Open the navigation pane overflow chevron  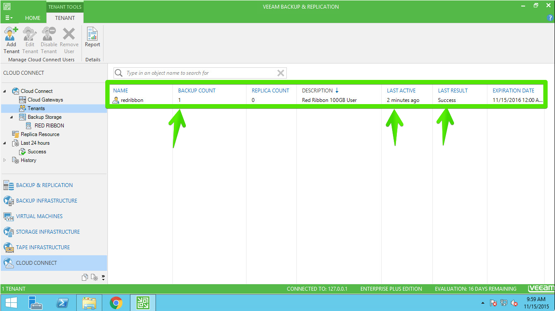pos(103,277)
